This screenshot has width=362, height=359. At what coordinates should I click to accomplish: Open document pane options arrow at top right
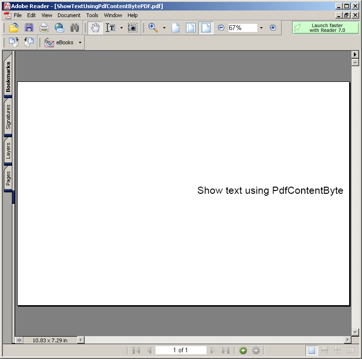355,55
